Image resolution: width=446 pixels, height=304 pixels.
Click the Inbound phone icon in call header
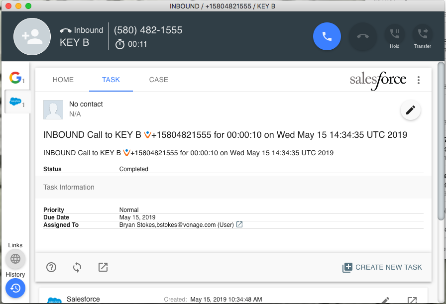66,30
